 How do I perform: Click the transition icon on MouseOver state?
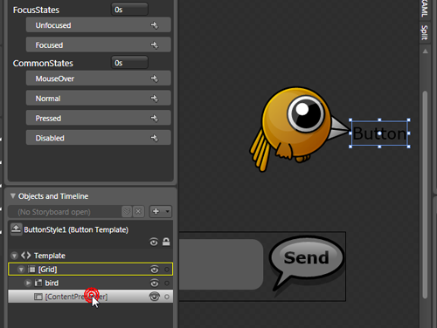pyautogui.click(x=155, y=79)
